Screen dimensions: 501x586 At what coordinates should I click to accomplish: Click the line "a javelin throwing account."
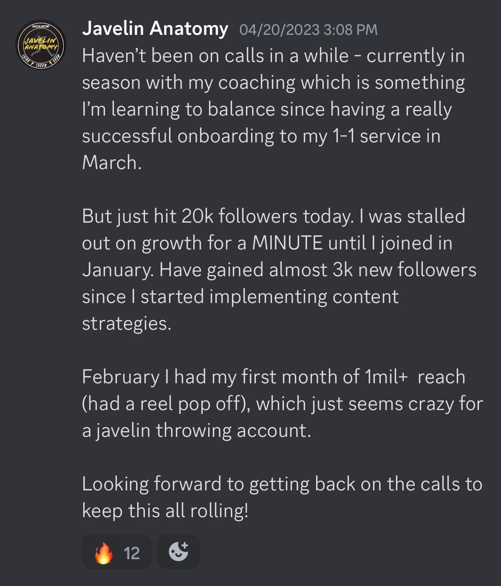coord(196,430)
